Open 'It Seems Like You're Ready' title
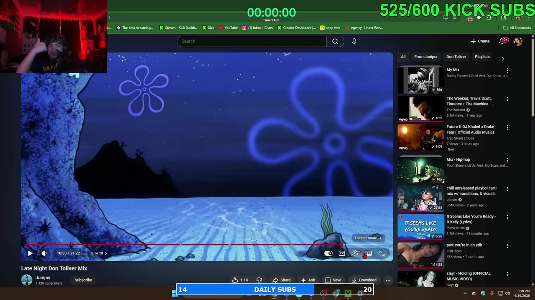 point(471,219)
